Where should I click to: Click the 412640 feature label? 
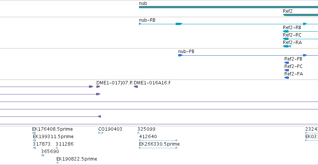point(148,137)
